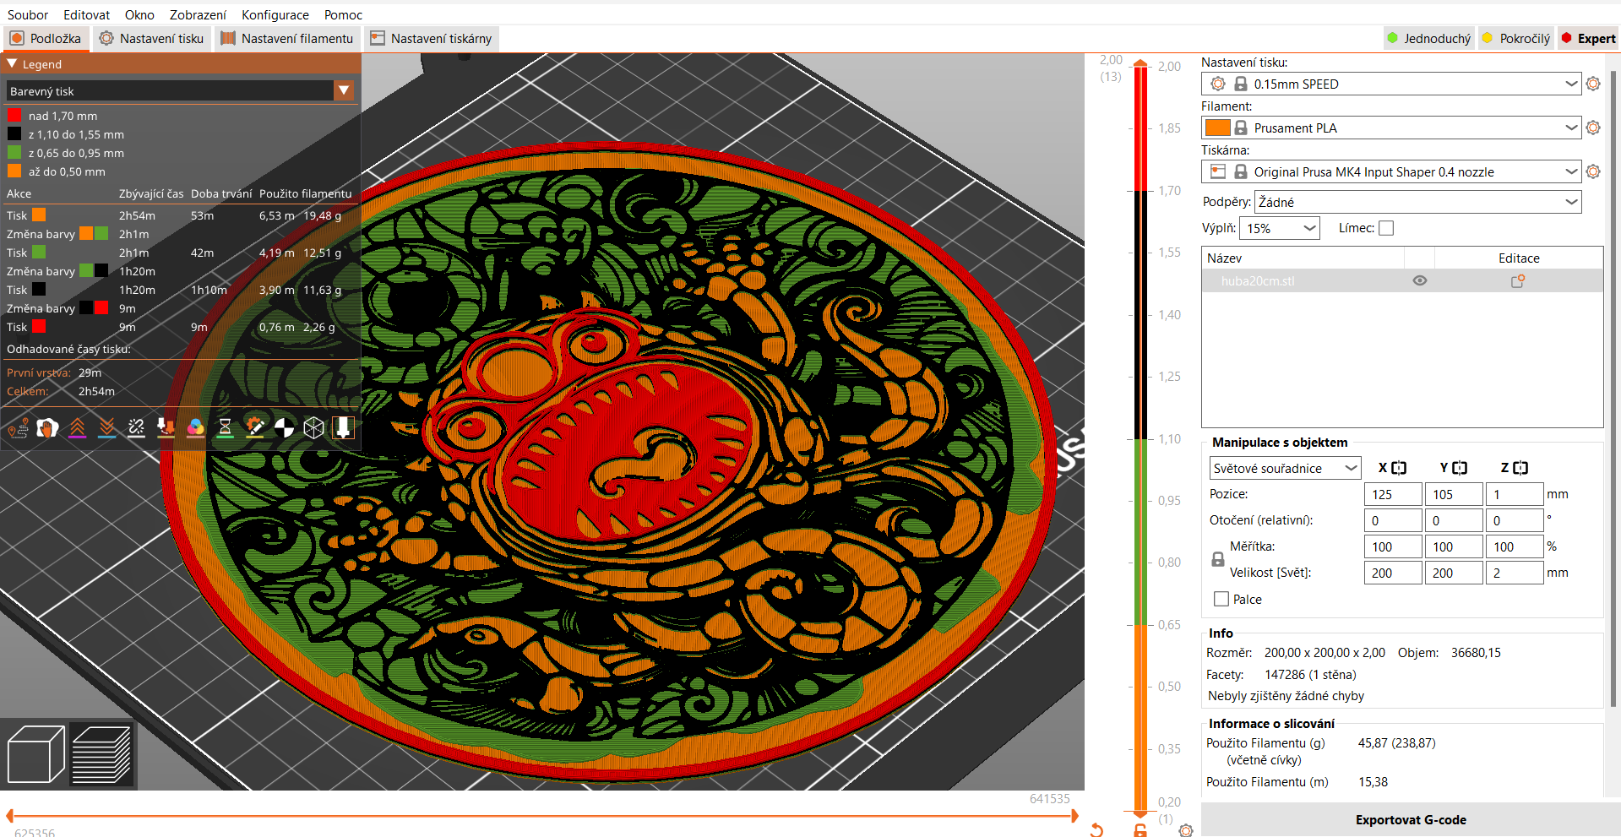Toggle the uniform scale lock next to Měřítka
This screenshot has height=837, width=1621.
(x=1218, y=559)
